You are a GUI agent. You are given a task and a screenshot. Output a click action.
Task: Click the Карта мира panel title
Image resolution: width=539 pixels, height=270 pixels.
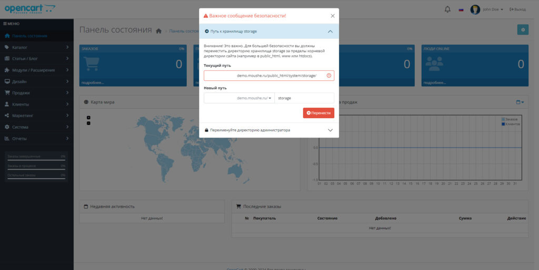click(103, 102)
